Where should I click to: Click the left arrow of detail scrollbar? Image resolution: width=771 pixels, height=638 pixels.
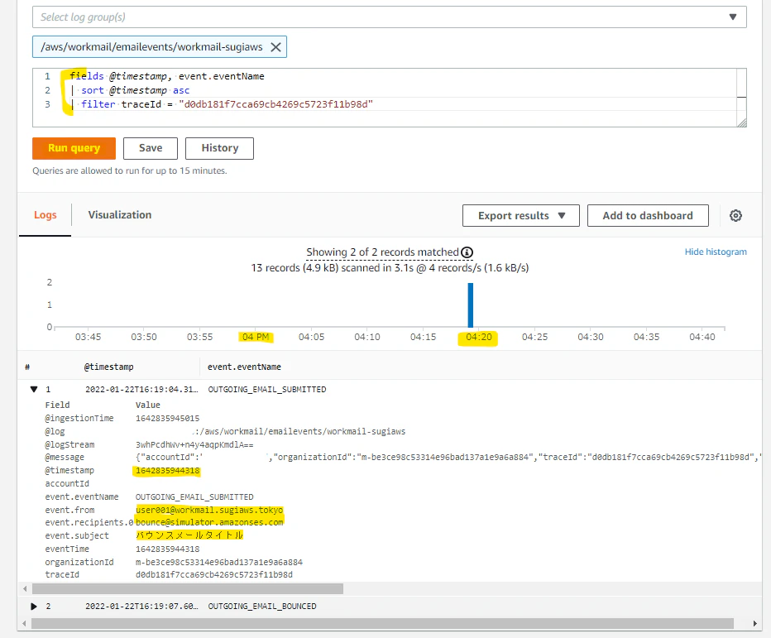click(25, 589)
